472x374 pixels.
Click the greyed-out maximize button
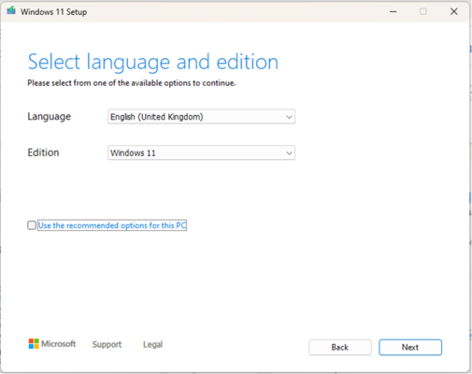(423, 11)
